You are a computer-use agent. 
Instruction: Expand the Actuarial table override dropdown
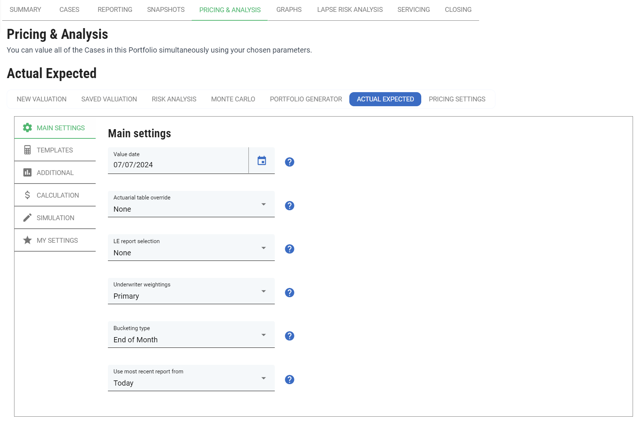[191, 204]
